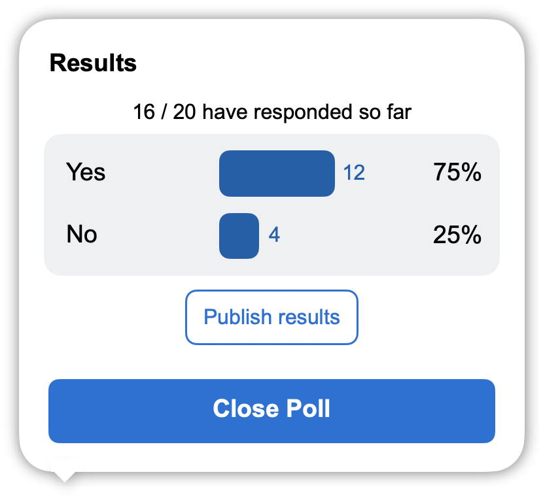Close the poll for new responses
Image resolution: width=543 pixels, height=502 pixels.
coord(271,411)
